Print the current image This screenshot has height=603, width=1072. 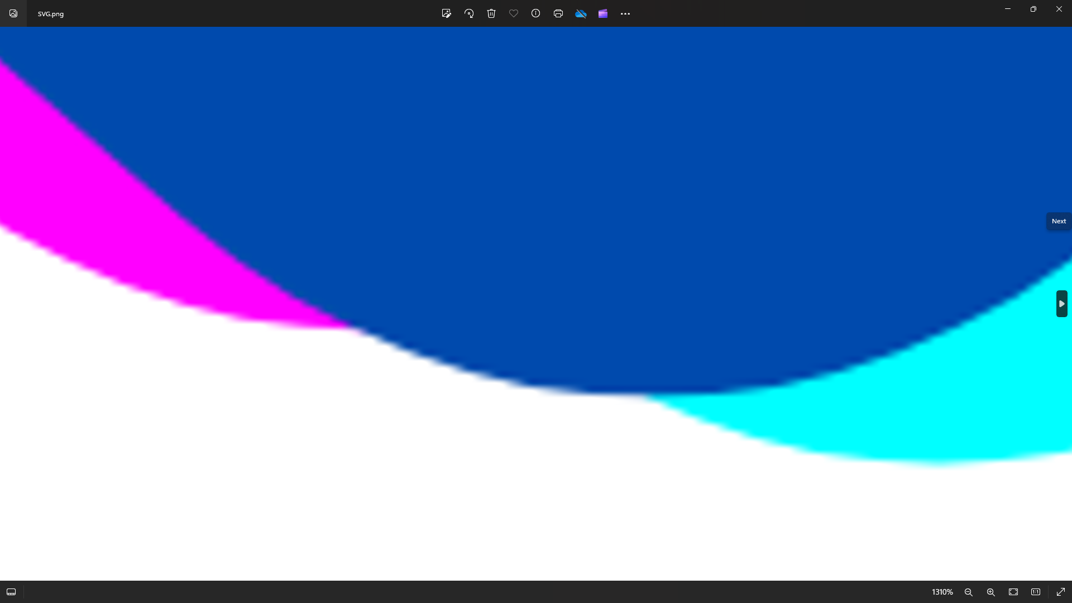point(558,13)
